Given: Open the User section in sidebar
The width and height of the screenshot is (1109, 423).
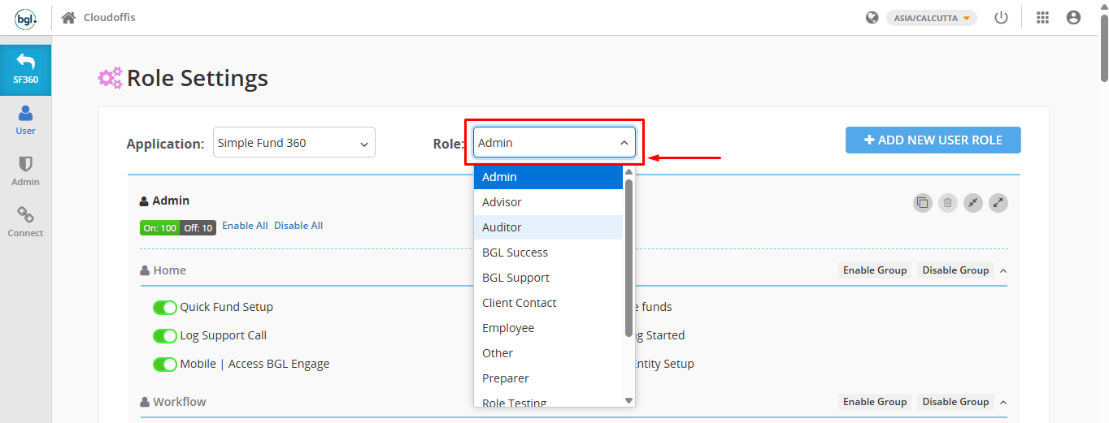Looking at the screenshot, I should pos(25,120).
